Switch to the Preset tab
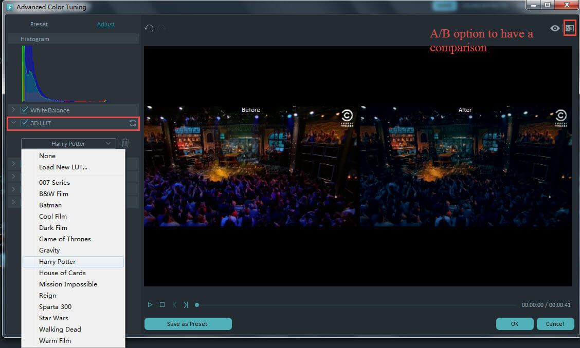The image size is (580, 348). 39,24
